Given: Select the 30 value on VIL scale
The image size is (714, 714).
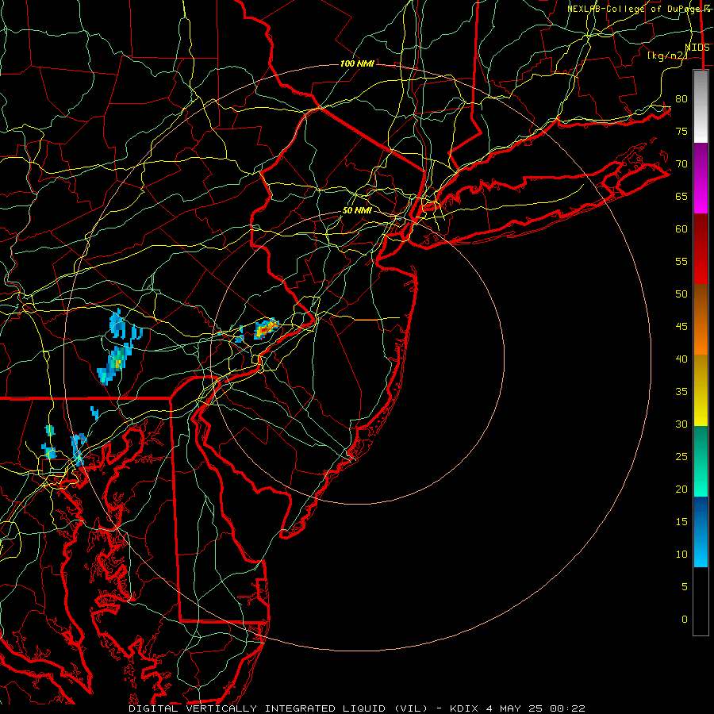Looking at the screenshot, I should [681, 424].
